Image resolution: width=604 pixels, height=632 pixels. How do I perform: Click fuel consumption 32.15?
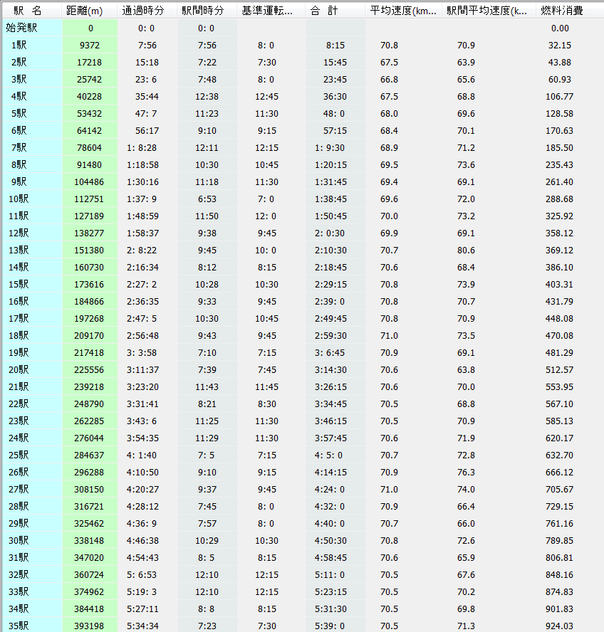pos(560,45)
